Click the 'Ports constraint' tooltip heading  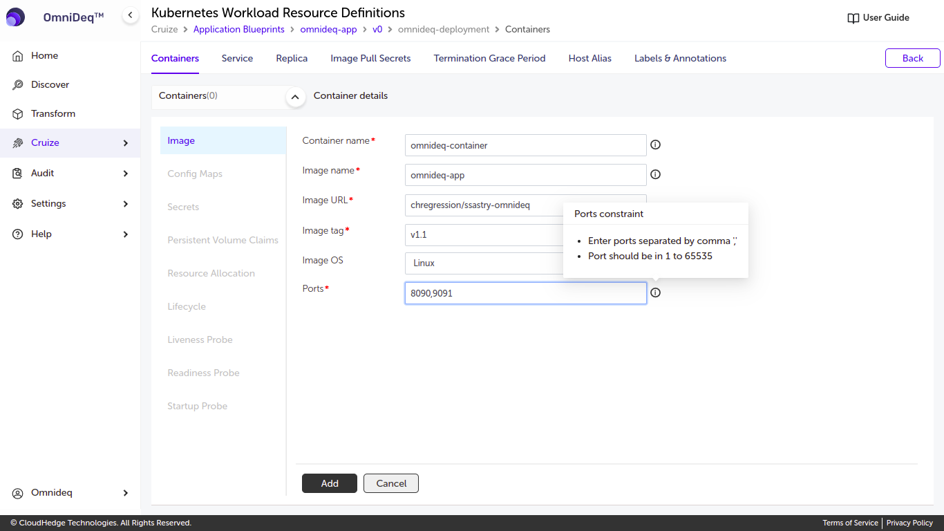coord(609,214)
